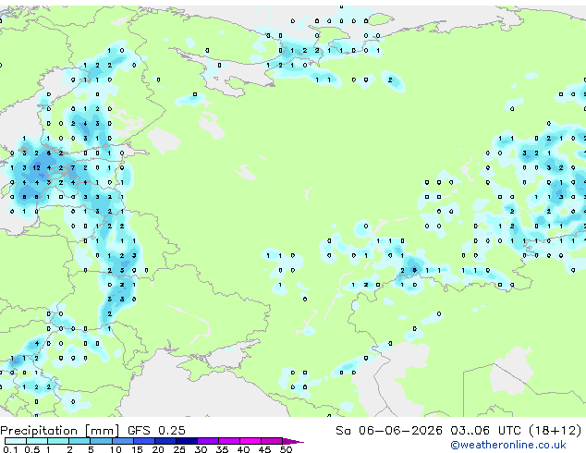
Task: Click the legend tick label "45"
Action: [264, 449]
